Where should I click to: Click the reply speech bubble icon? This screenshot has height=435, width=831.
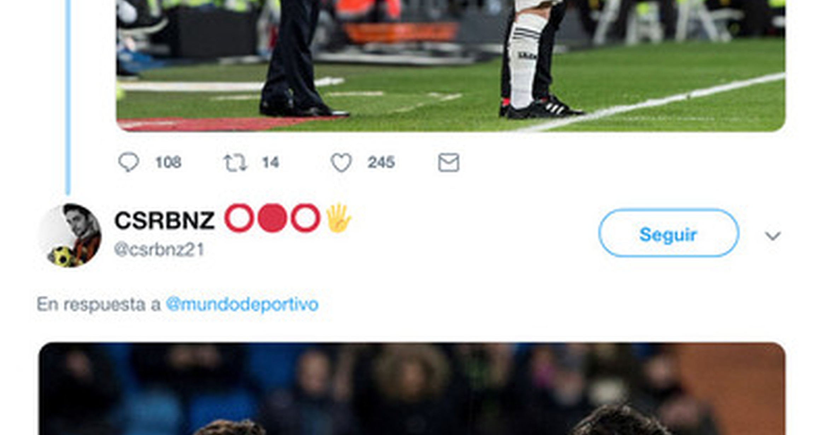[x=128, y=162]
